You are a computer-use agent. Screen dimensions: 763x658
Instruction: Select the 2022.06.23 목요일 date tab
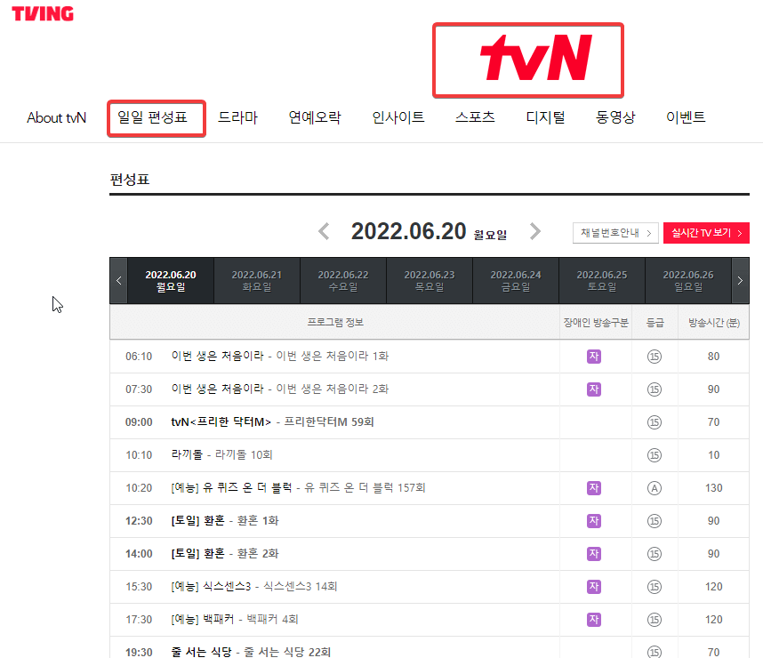pos(430,281)
